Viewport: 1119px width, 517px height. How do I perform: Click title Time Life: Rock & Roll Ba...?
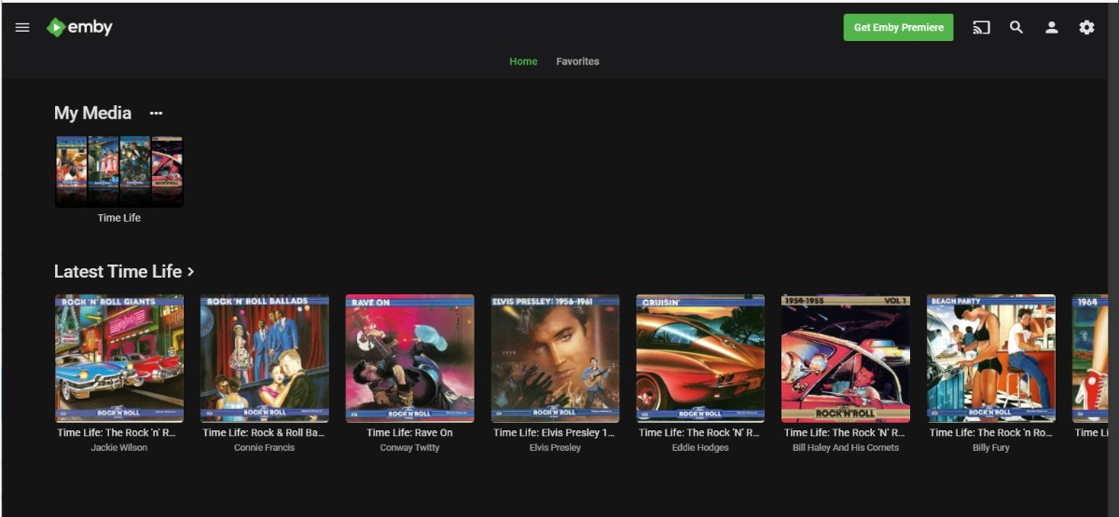coord(265,432)
